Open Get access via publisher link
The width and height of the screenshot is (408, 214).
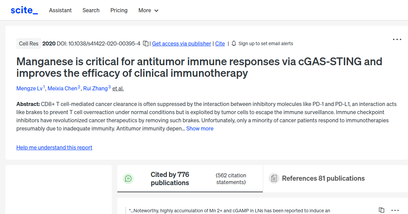[x=181, y=43]
